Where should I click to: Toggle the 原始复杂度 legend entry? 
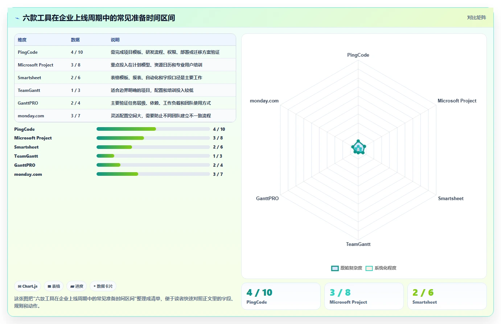[346, 268]
